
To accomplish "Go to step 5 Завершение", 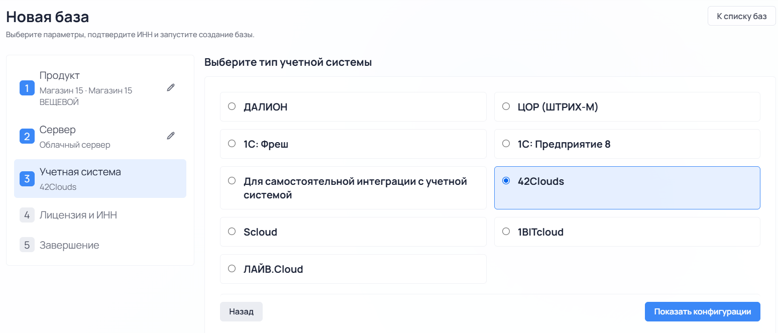I will coord(100,245).
